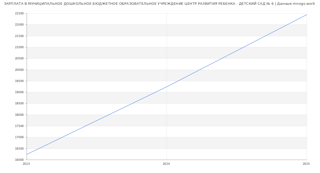Select the 20000 y-axis label
The image size is (320, 173).
(19, 70)
